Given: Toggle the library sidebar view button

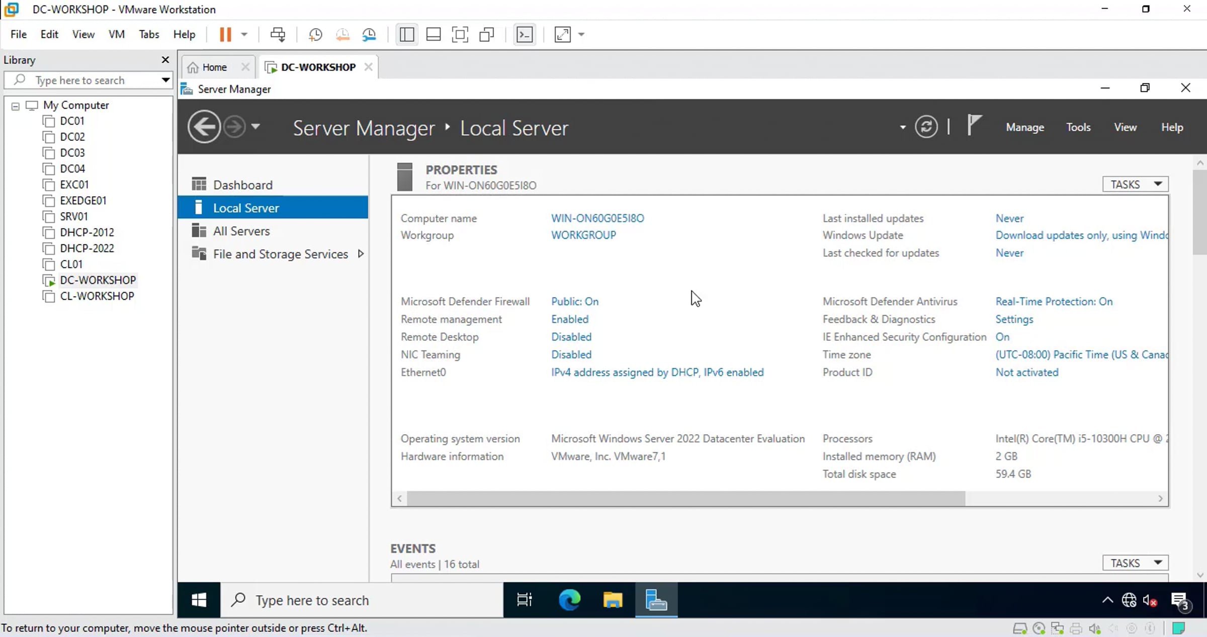Looking at the screenshot, I should [406, 35].
